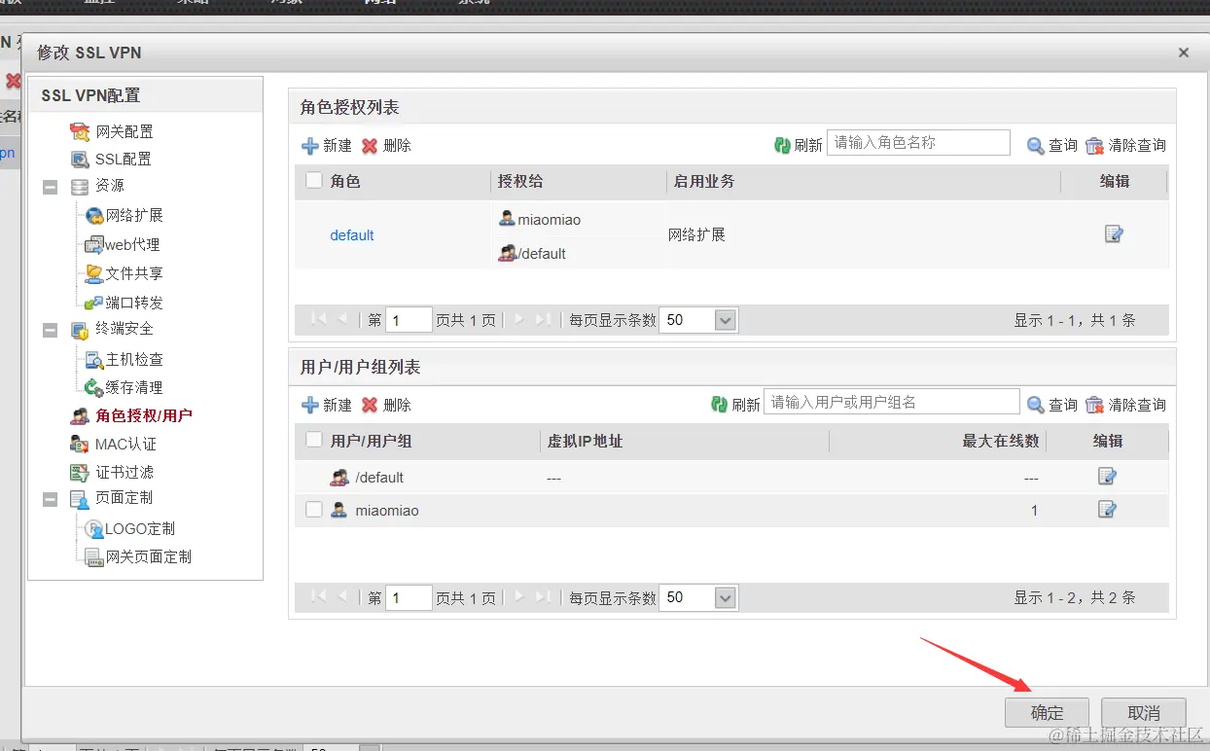1210x751 pixels.
Task: Click the 页面定制 folder icon
Action: tap(80, 499)
